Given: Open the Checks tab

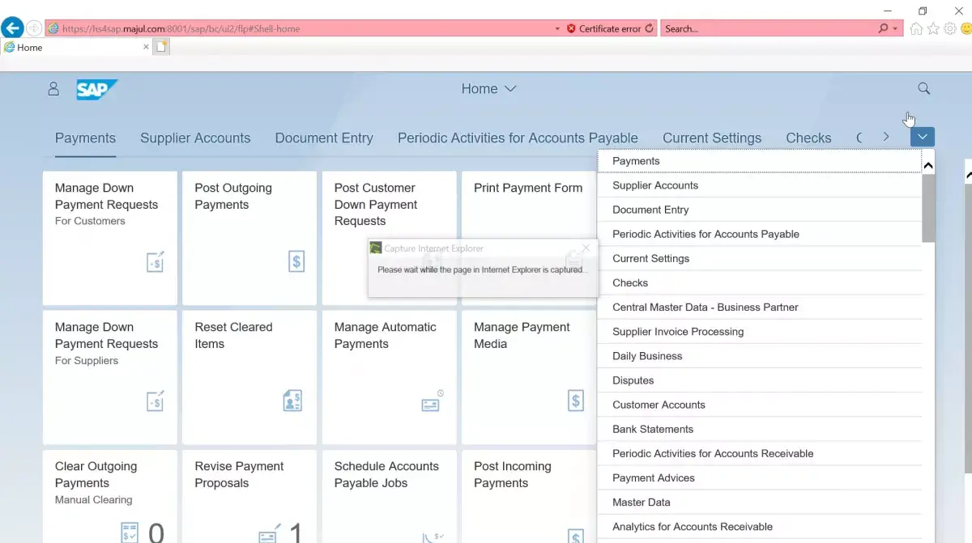Looking at the screenshot, I should click(x=808, y=138).
